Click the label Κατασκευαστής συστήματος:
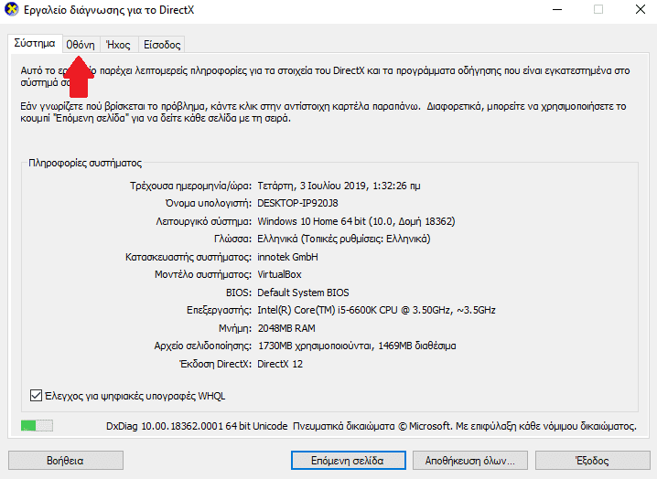Image resolution: width=657 pixels, height=479 pixels. (188, 257)
